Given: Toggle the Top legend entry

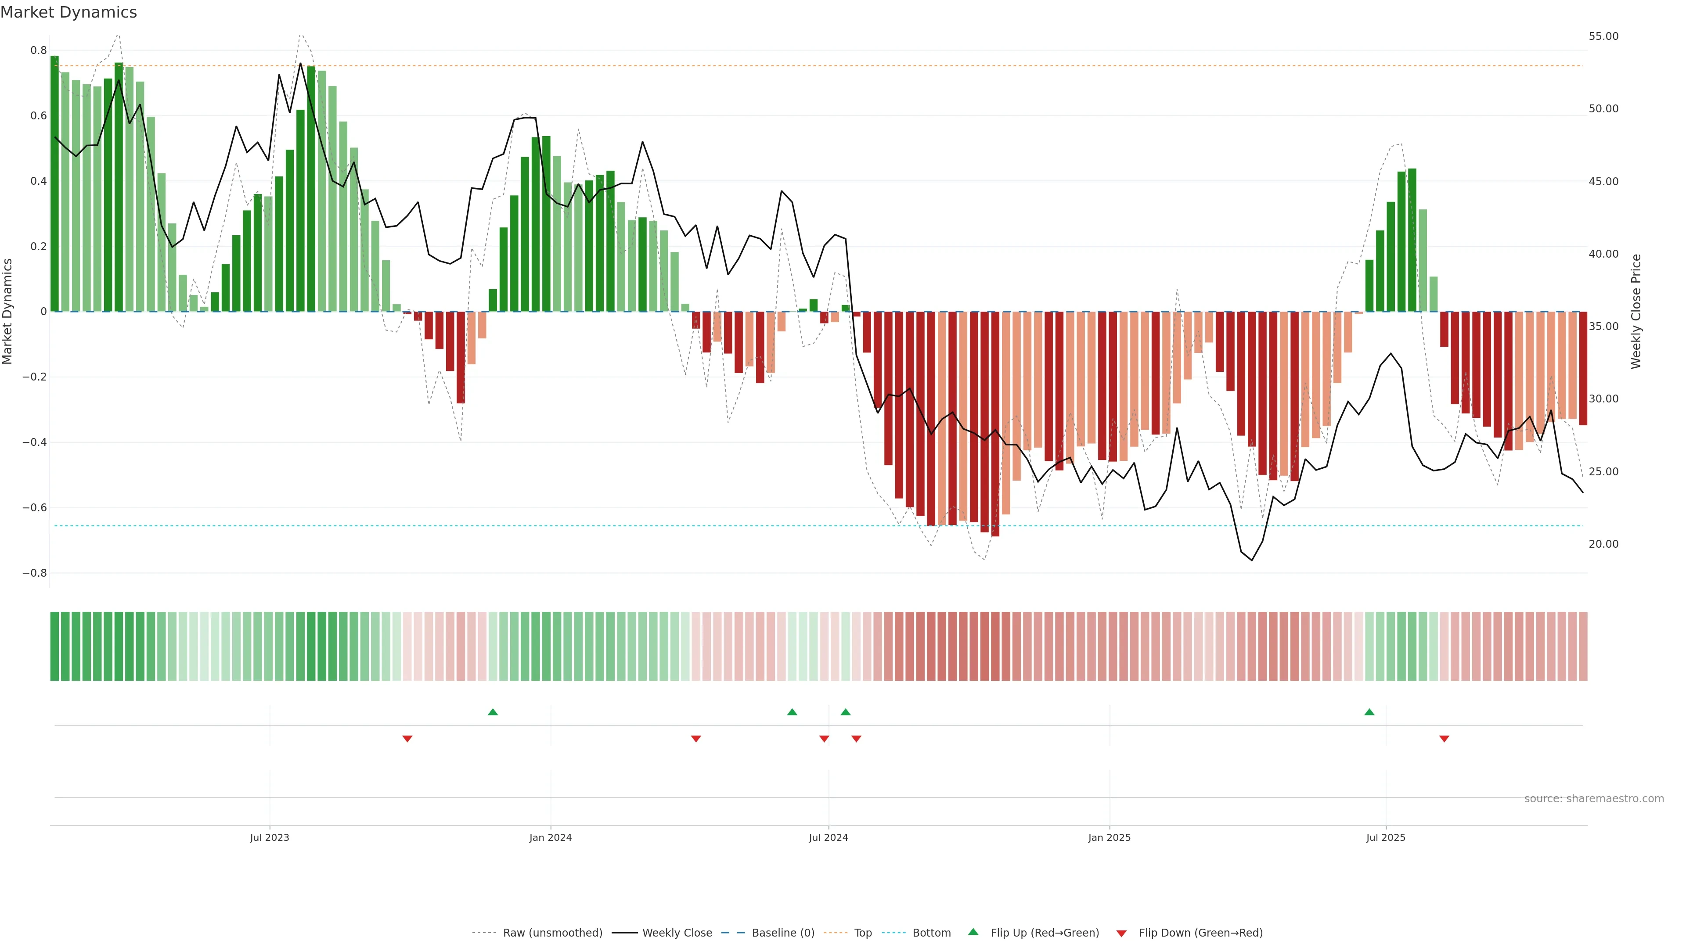Looking at the screenshot, I should pos(863,933).
